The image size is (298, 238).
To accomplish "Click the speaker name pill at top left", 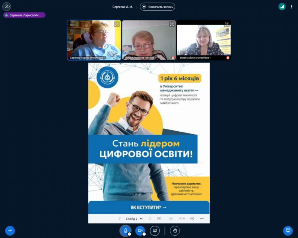I will click(x=23, y=15).
